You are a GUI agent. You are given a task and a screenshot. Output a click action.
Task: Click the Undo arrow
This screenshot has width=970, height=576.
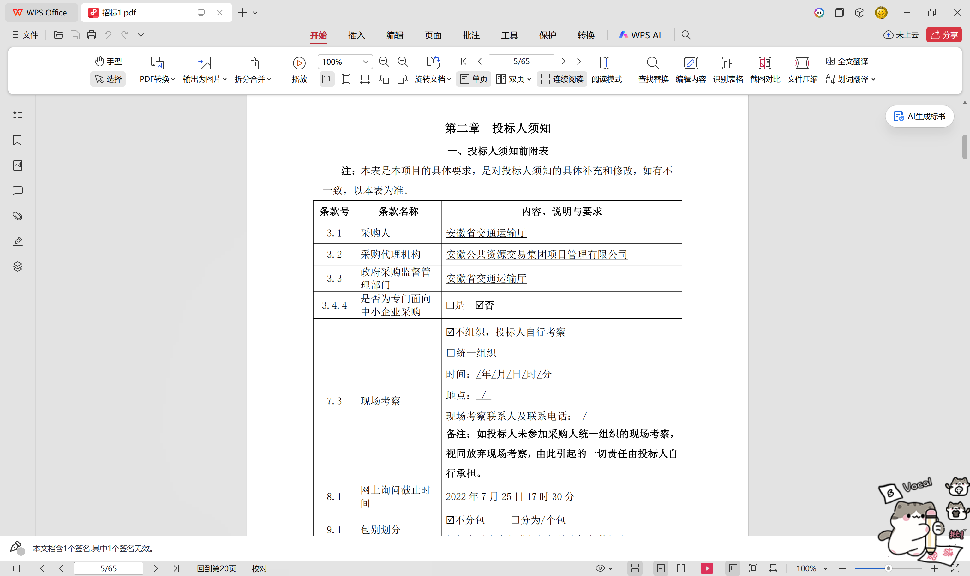point(108,35)
